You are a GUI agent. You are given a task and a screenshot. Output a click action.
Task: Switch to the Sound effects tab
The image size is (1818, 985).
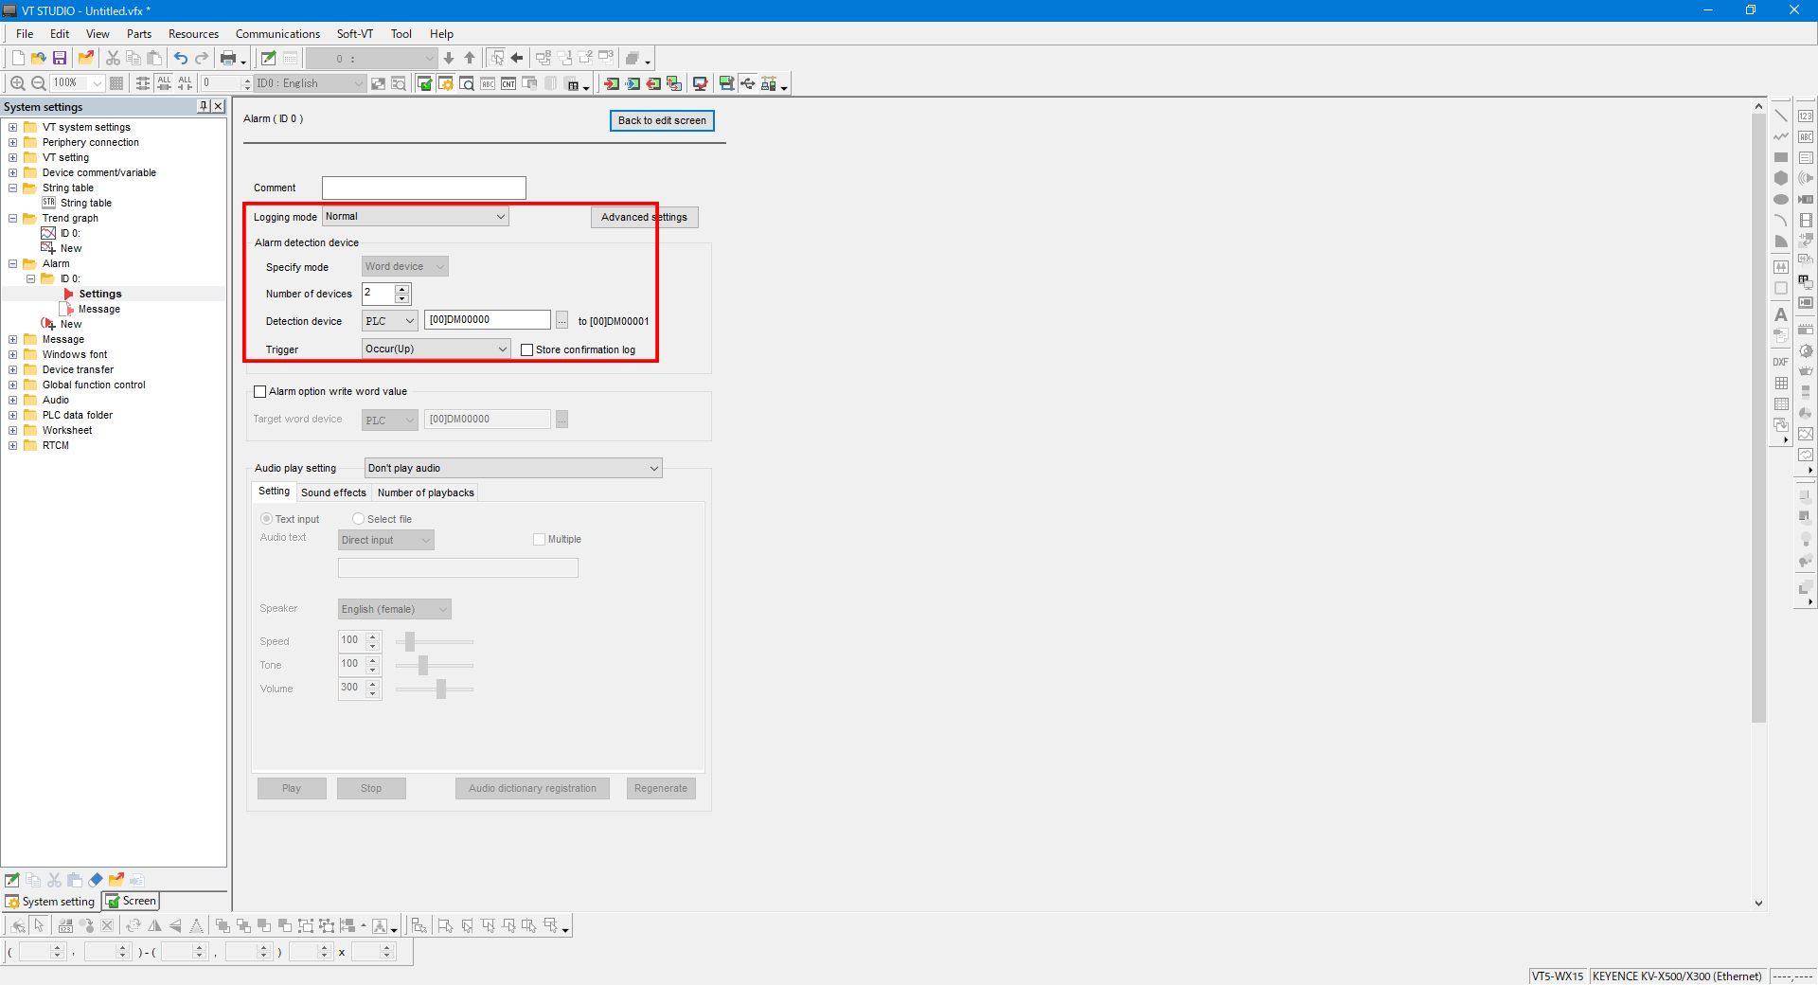pyautogui.click(x=333, y=492)
